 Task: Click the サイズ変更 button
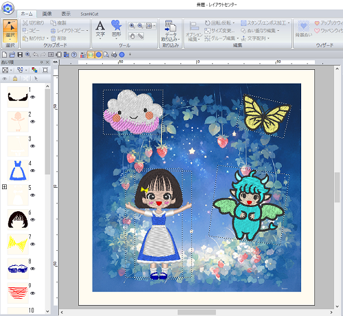coord(220,31)
